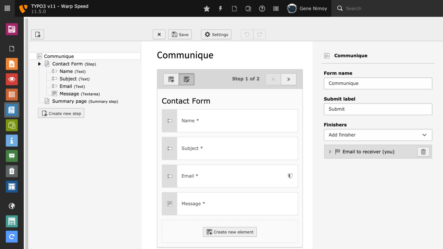Open bookmarks star icon in top bar
Viewport: 443px width, 249px height.
(x=207, y=9)
